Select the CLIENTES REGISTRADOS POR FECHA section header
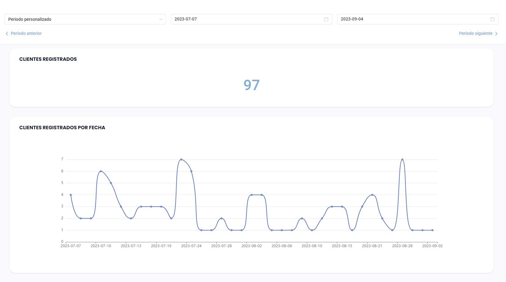Image resolution: width=506 pixels, height=282 pixels. 62,128
